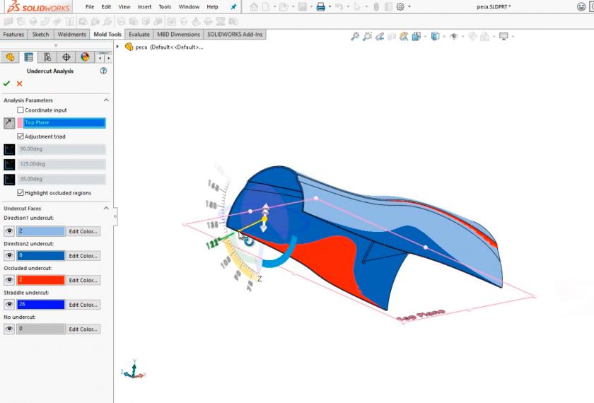Enable the Coordinate input checkbox
594x403 pixels.
tap(21, 110)
